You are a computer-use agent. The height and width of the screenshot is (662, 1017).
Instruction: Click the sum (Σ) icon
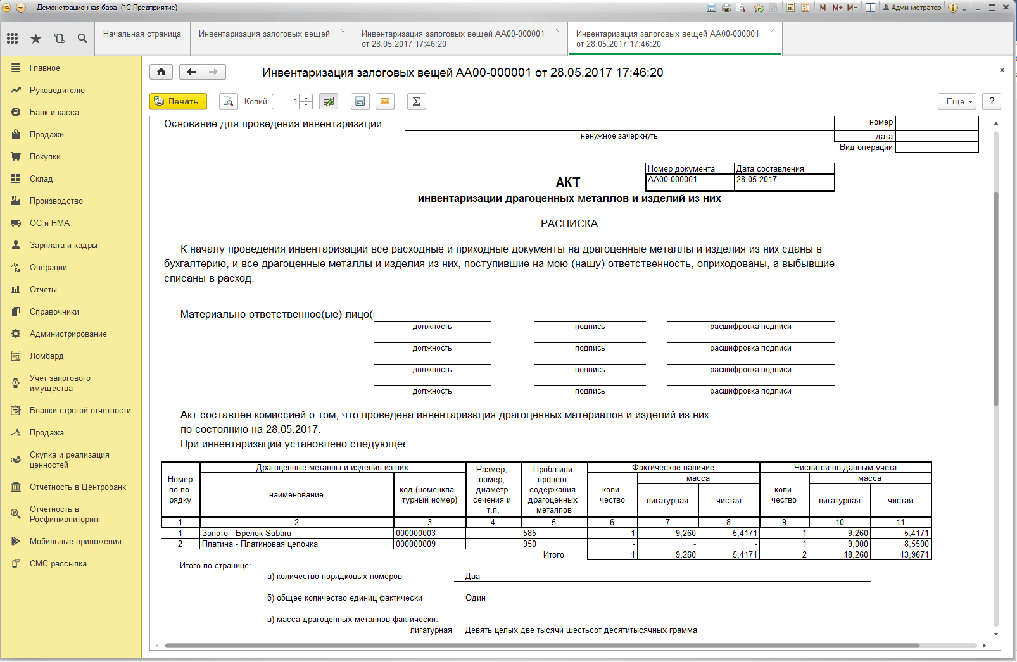click(x=416, y=101)
